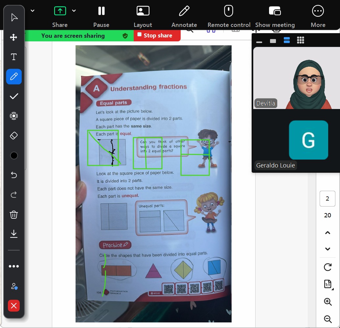The image size is (340, 328).
Task: Set the document to 1:1 actual size
Action: click(x=328, y=284)
